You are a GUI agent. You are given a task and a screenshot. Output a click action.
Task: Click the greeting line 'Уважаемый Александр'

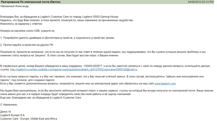click(x=15, y=6)
